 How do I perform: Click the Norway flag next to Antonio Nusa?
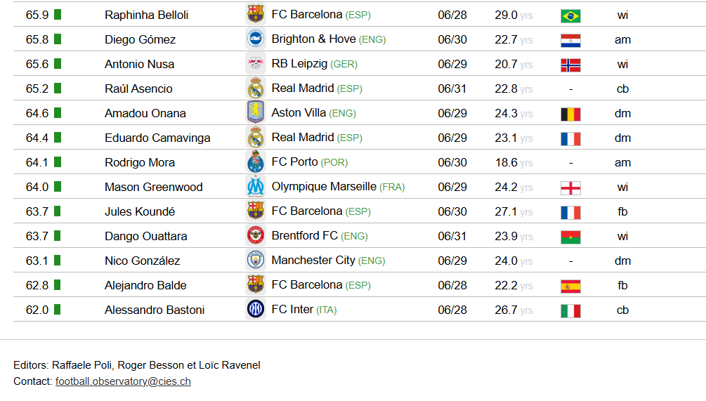tap(570, 65)
